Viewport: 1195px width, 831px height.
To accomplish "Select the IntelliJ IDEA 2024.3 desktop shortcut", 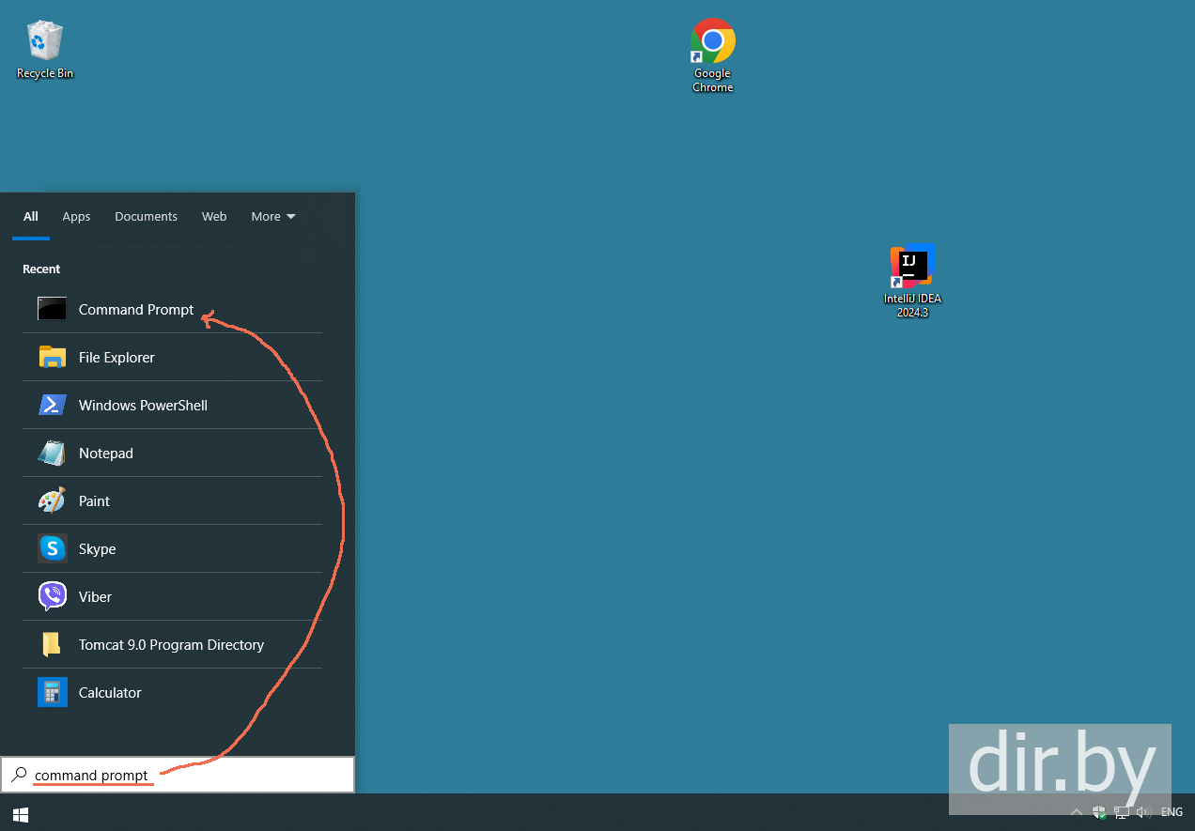I will point(912,281).
